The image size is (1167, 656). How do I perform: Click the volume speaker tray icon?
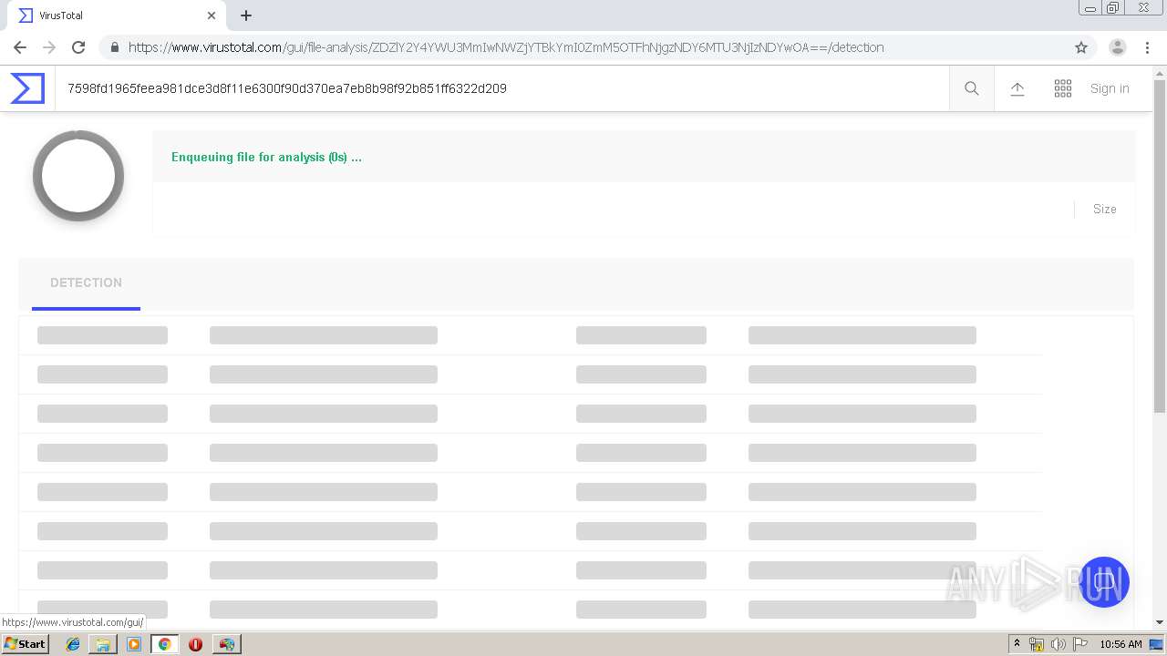(1058, 644)
